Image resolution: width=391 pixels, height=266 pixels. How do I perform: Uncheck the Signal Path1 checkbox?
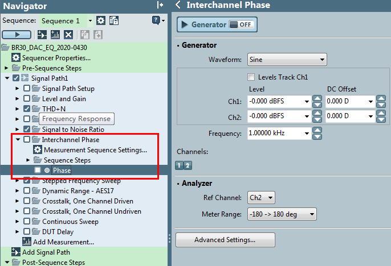click(x=16, y=78)
